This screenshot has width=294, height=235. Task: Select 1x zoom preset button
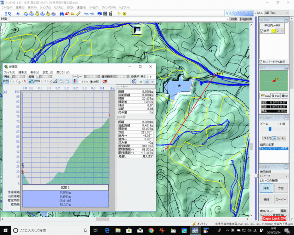point(274,138)
